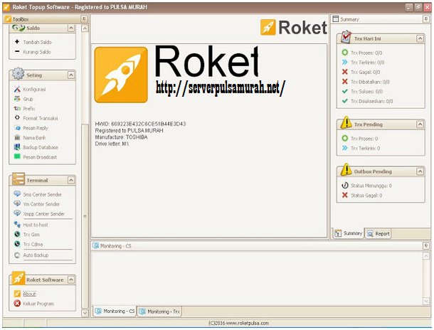Click the Trx Pending warning icon
Screen dimensions: 434x330
click(x=346, y=123)
